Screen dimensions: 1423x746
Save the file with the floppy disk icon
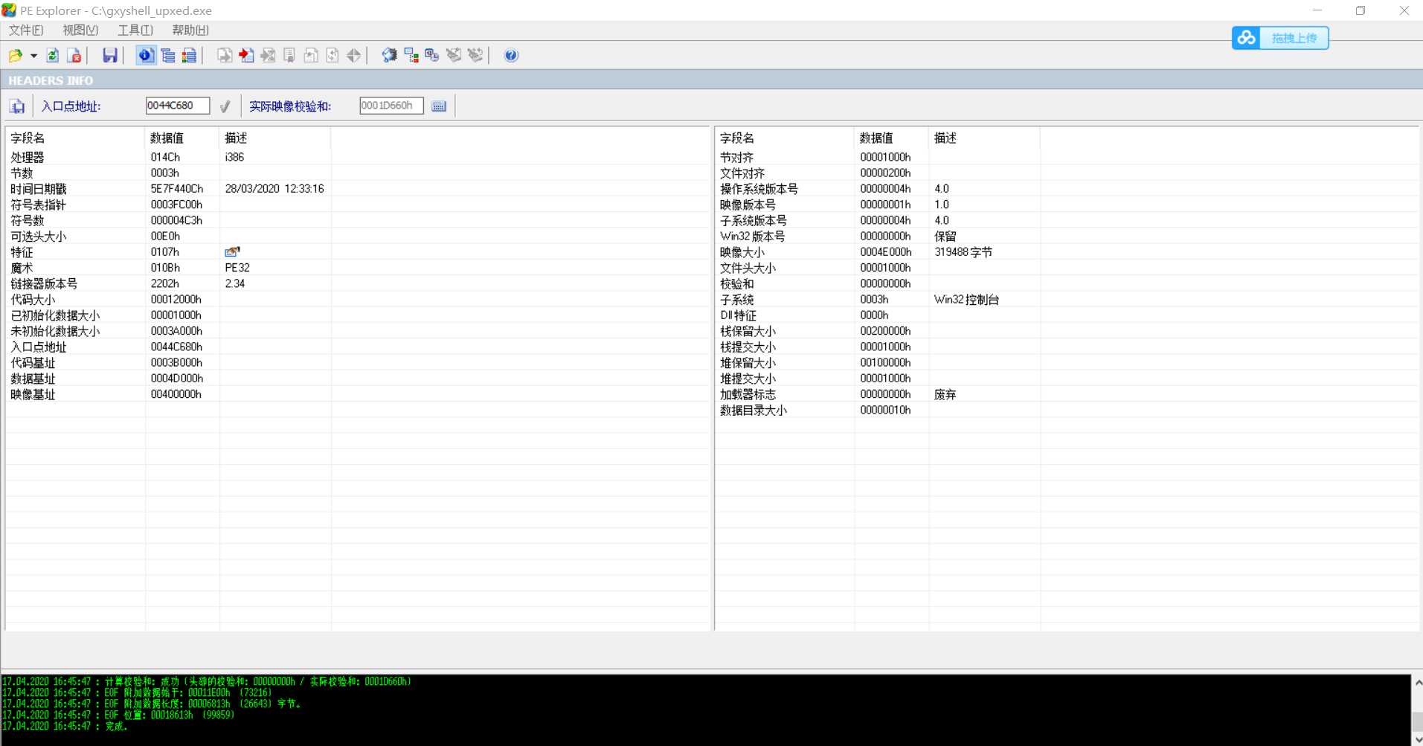(x=110, y=55)
